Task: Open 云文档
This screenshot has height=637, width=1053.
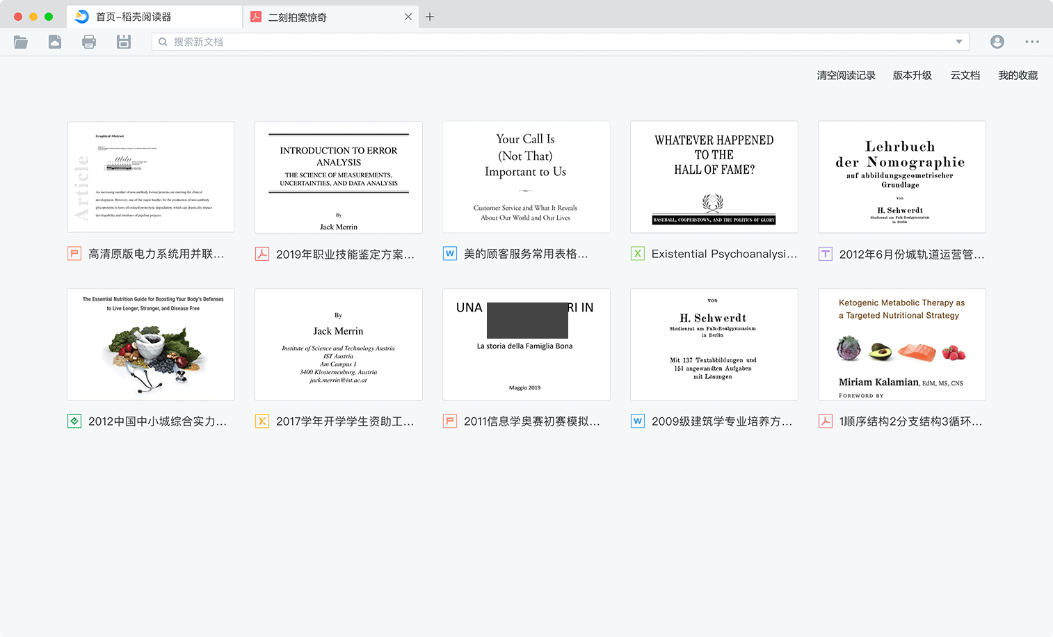Action: point(965,75)
